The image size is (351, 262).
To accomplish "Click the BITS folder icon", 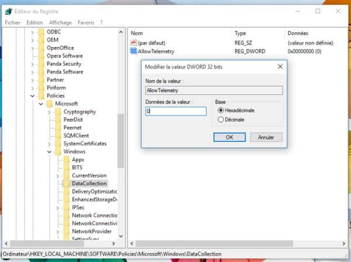I will [67, 168].
